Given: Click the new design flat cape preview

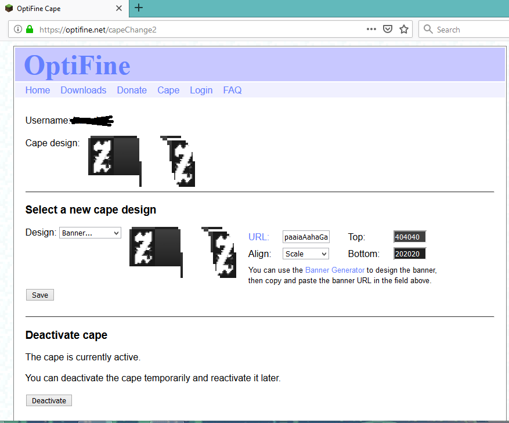Looking at the screenshot, I should [156, 252].
